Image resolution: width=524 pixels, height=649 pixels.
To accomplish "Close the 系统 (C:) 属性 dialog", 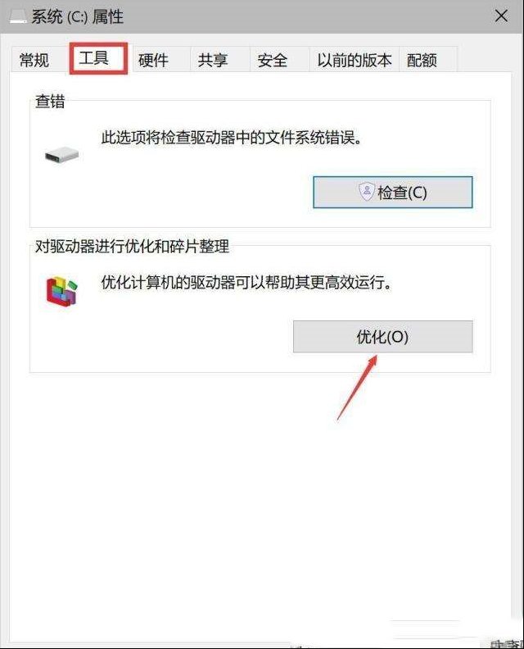I will pyautogui.click(x=501, y=16).
